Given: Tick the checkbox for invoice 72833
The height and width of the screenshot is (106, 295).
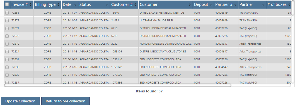Looking at the screenshot, I should [7, 67].
